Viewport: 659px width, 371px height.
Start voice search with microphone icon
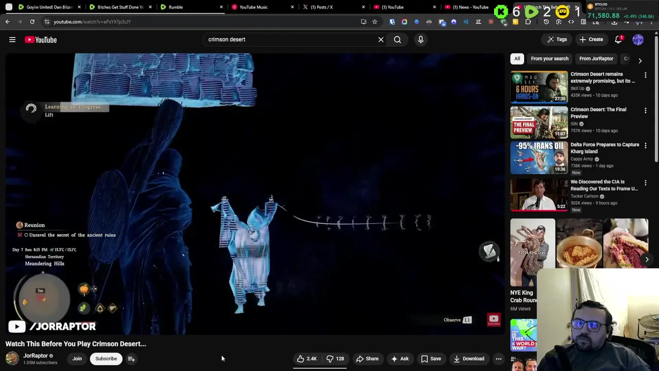click(x=421, y=40)
